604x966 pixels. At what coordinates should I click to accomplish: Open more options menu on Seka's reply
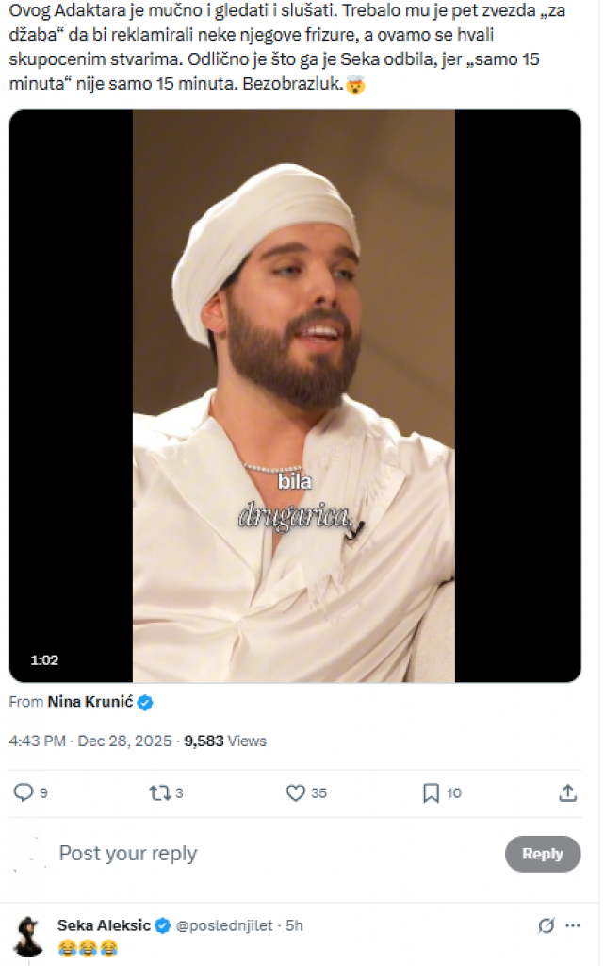[573, 925]
